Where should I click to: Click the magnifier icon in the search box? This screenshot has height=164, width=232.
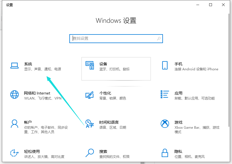click(158, 38)
